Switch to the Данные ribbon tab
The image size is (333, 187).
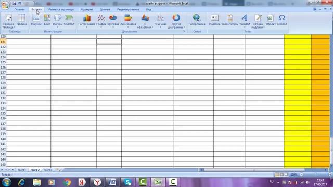(105, 9)
